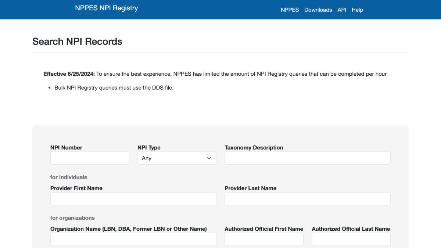
Task: Select the Provider Last Name field
Action: (x=308, y=199)
